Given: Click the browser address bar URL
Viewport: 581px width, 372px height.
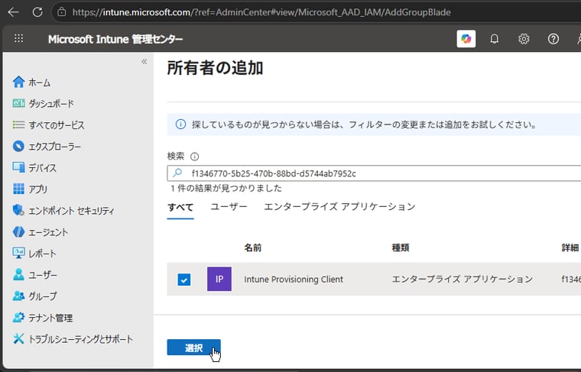Looking at the screenshot, I should point(261,12).
